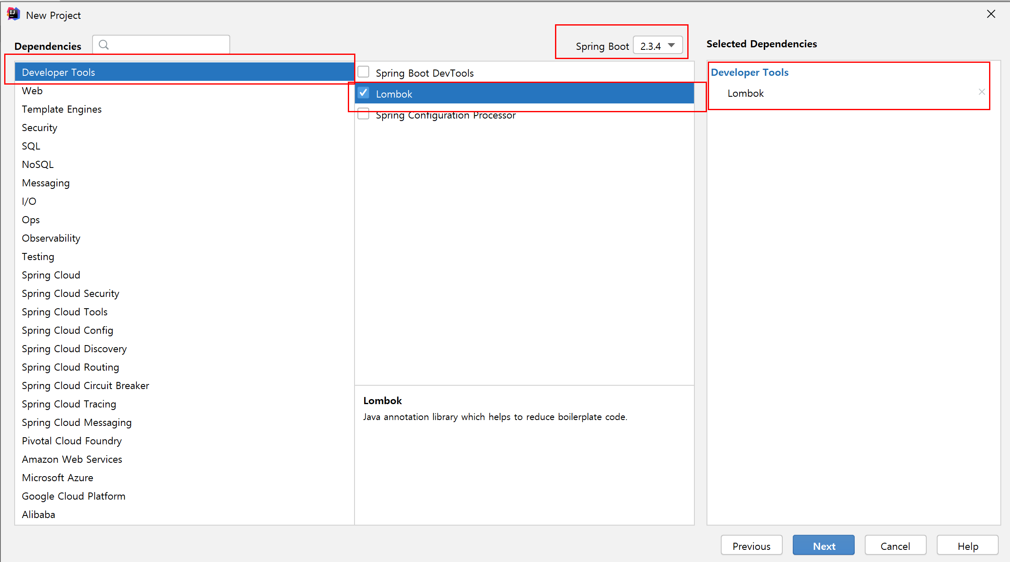Select the Spring Cloud Tools category

(185, 312)
